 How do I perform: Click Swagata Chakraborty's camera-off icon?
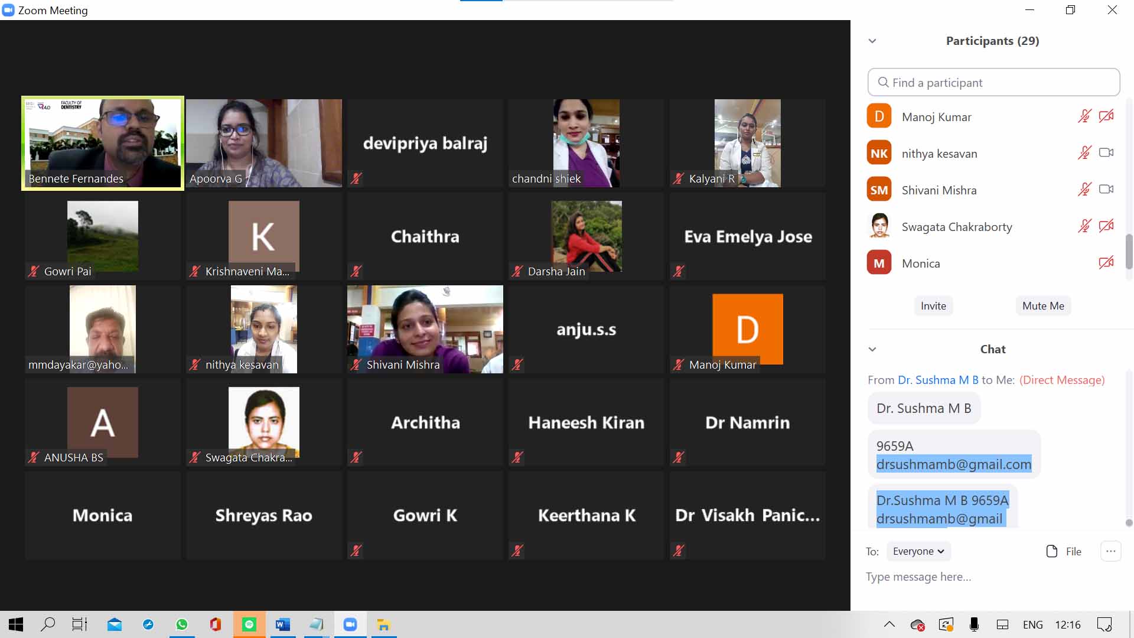pos(1106,226)
